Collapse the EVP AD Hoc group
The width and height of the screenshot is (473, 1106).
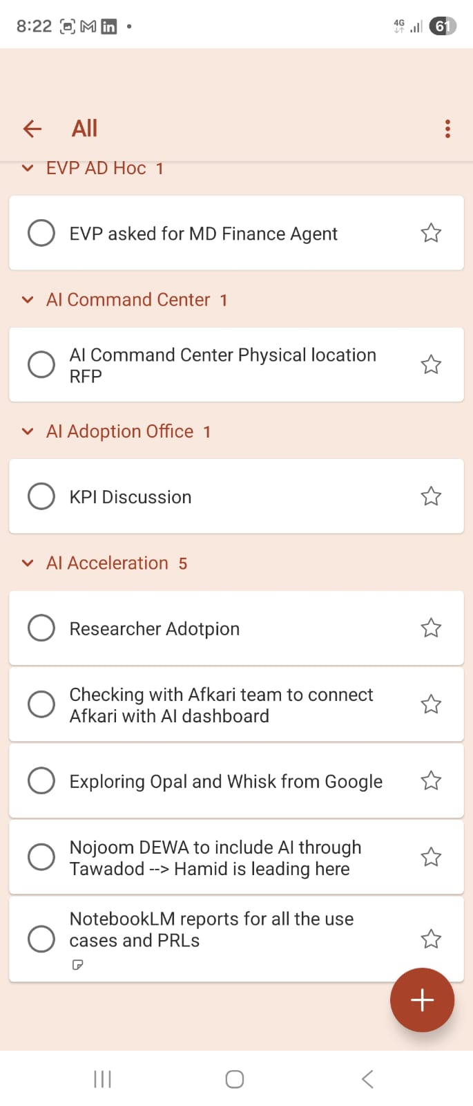[28, 168]
